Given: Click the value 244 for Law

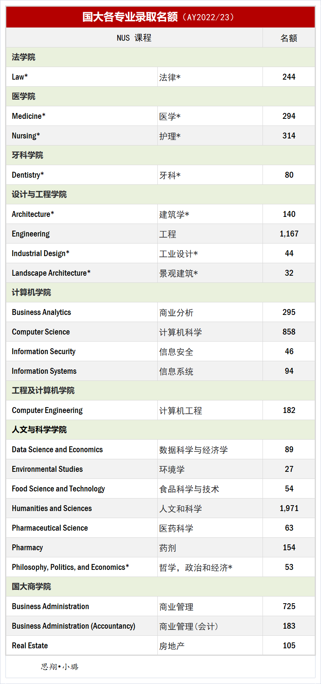Looking at the screenshot, I should [289, 77].
